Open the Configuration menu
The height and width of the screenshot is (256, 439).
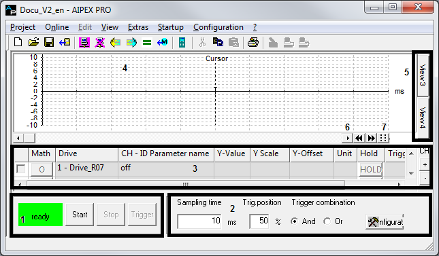tap(218, 27)
